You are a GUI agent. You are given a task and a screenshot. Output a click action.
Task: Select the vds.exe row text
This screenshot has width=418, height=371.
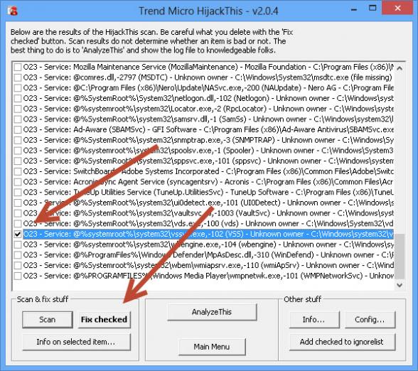coord(208,224)
